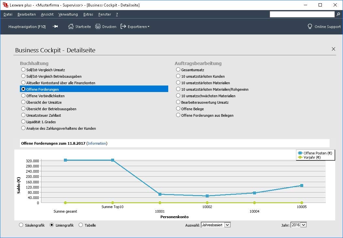This screenshot has height=238, width=343.
Task: Open the Jahr 2016 dropdown
Action: 298,225
